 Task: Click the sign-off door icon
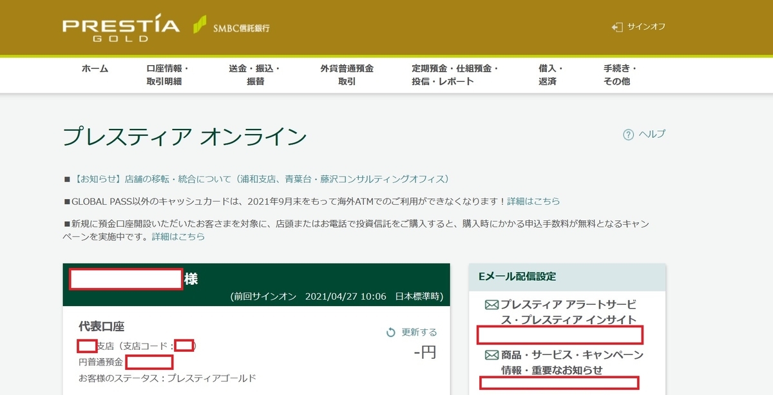[617, 27]
